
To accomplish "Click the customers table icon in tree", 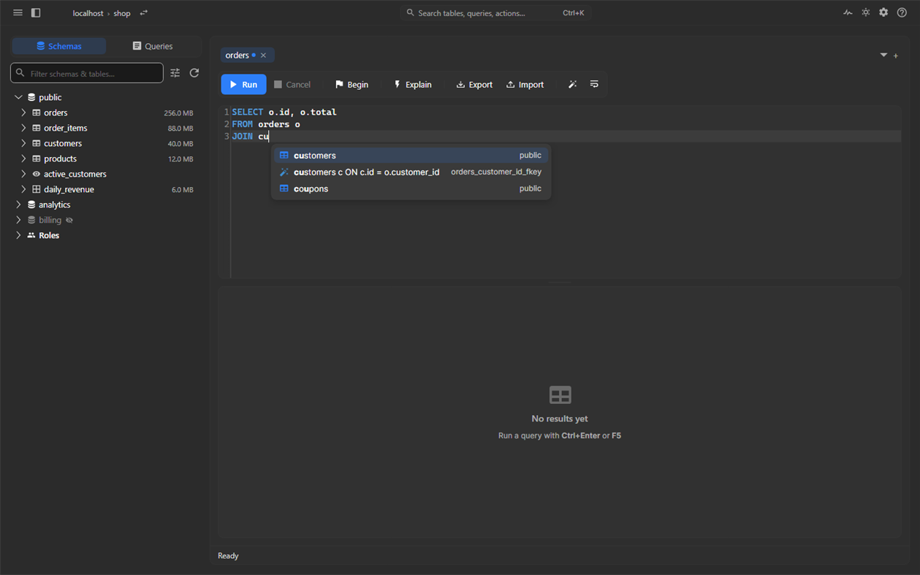I will (x=37, y=143).
